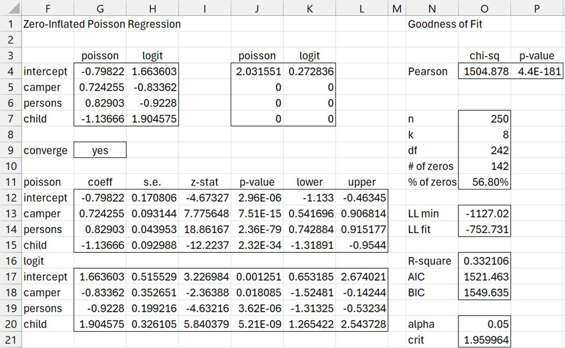Click the LL fit value -752.731
This screenshot has width=565, height=348.
point(486,230)
